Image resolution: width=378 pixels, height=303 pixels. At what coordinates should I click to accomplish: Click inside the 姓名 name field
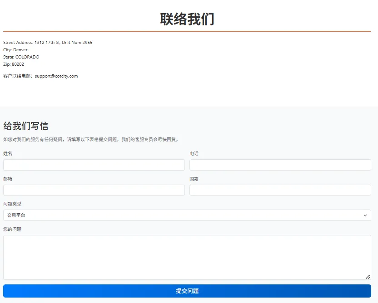coord(94,165)
